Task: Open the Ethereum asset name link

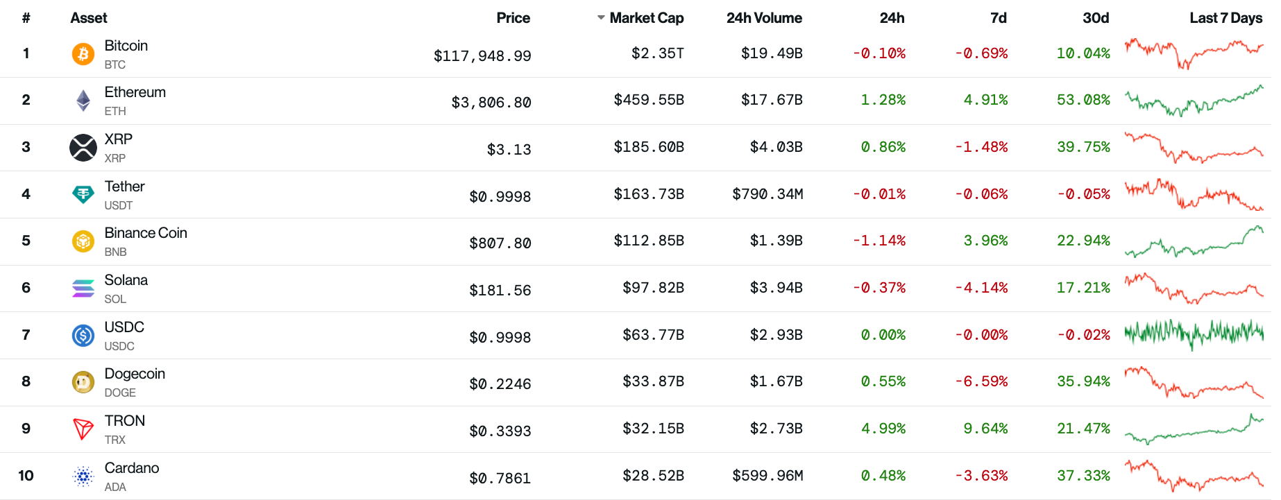Action: 135,92
